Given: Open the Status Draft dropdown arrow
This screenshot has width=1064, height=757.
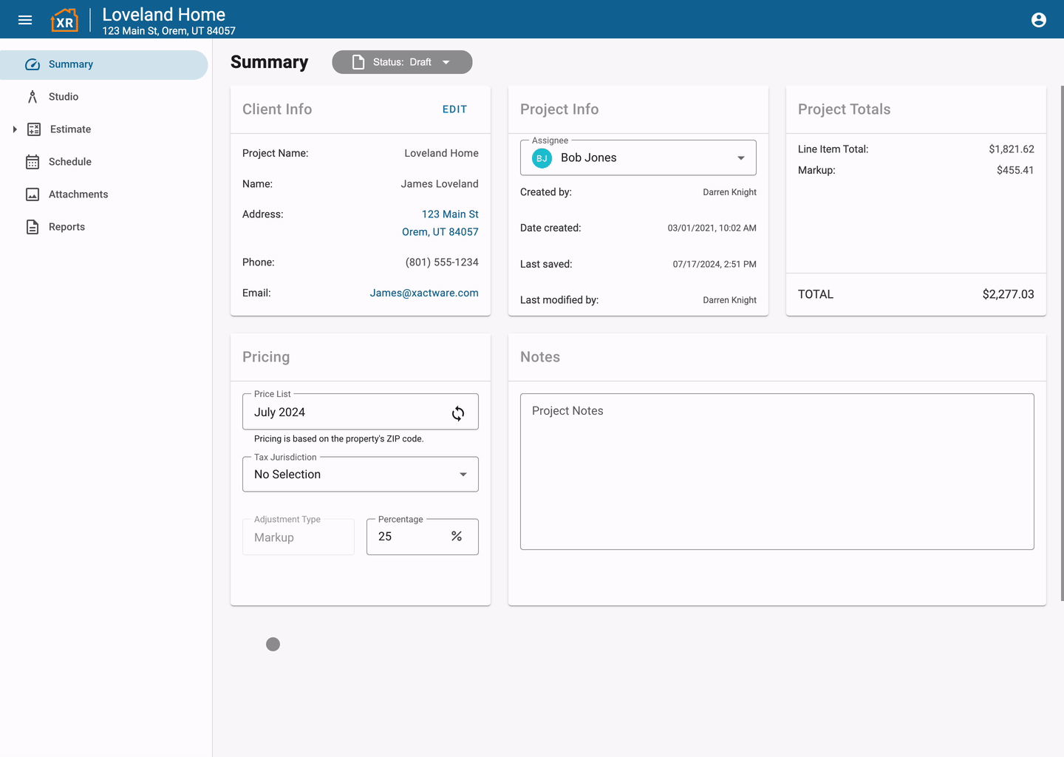Looking at the screenshot, I should 446,62.
